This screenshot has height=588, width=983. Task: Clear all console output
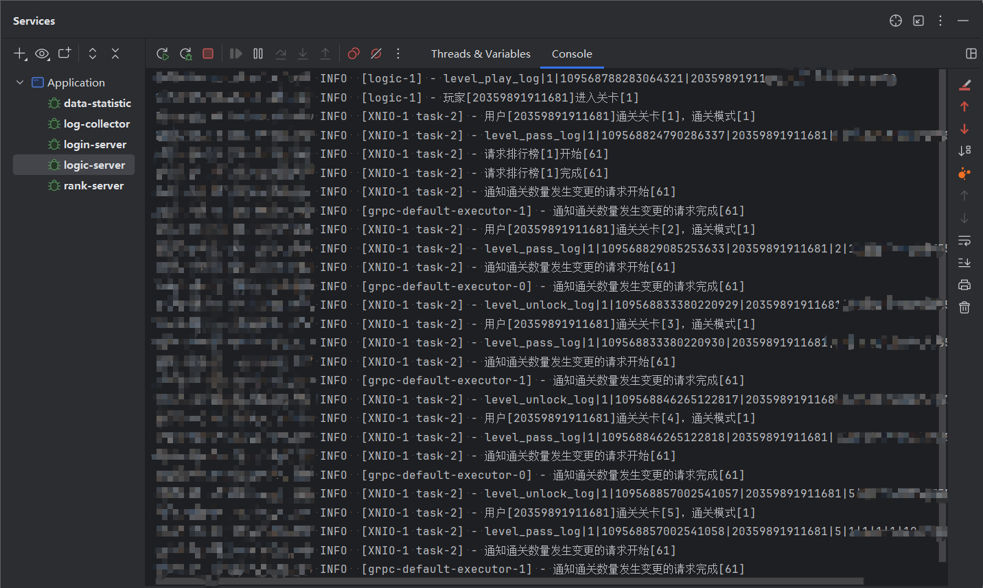click(964, 307)
